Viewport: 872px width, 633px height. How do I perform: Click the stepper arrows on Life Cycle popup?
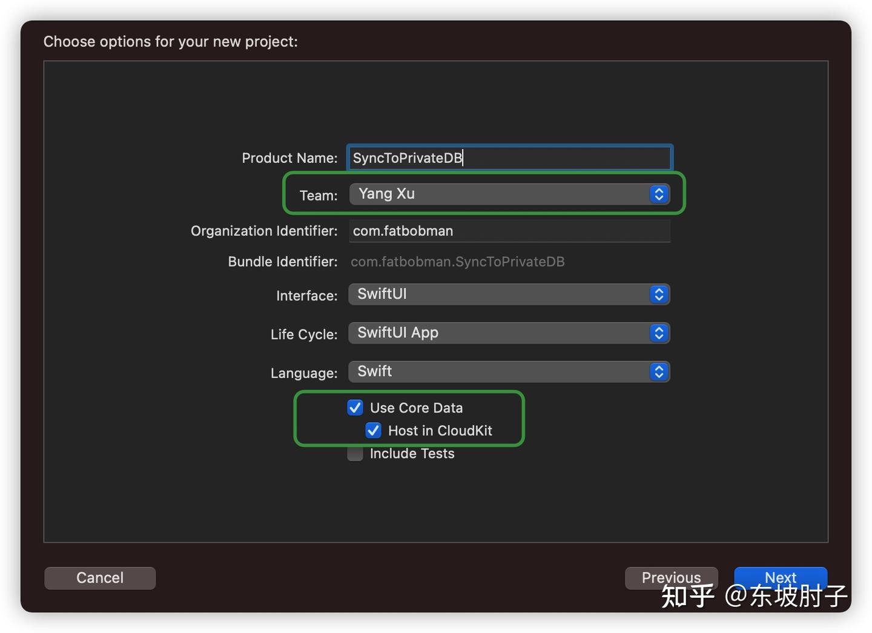tap(658, 333)
